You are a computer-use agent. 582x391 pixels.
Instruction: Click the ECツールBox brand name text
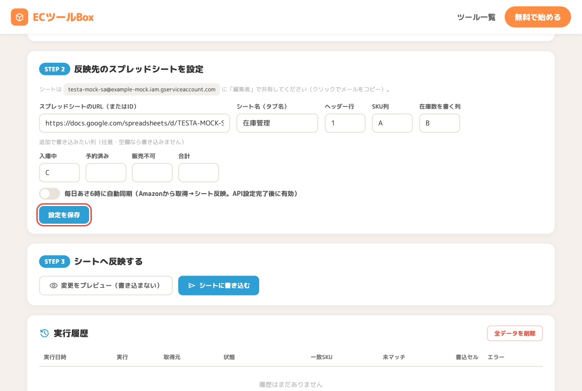[x=63, y=17]
